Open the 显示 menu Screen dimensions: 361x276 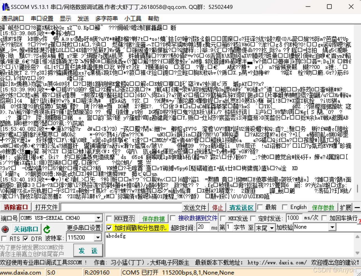tap(65, 19)
